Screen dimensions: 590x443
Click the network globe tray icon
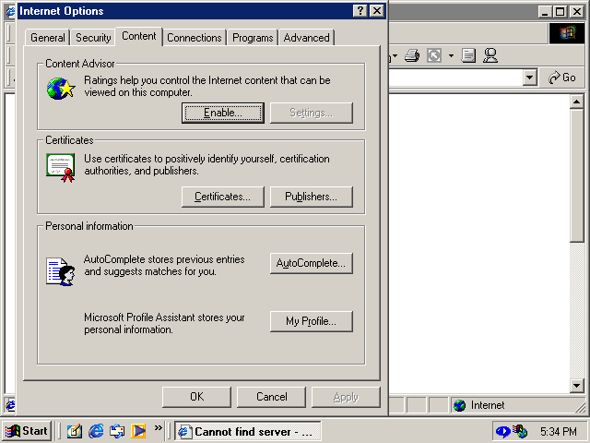pyautogui.click(x=520, y=431)
